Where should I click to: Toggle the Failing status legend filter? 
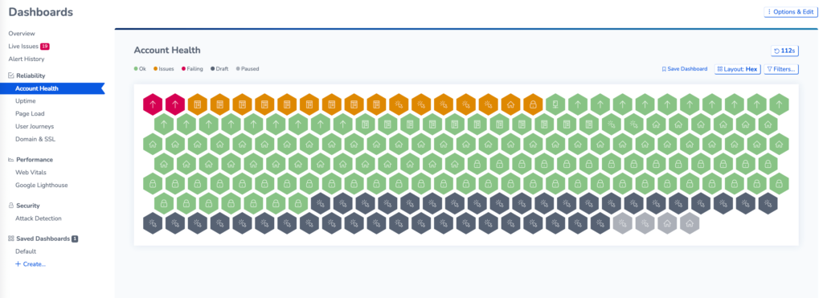point(192,69)
